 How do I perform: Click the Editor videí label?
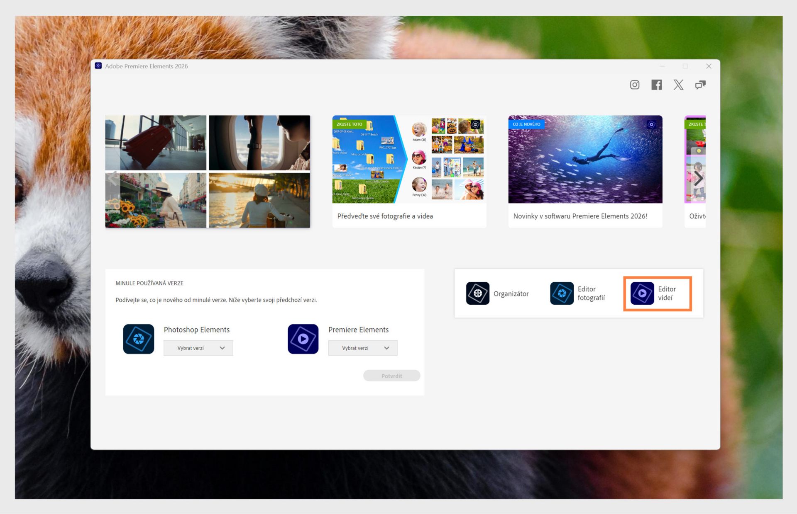coord(667,293)
